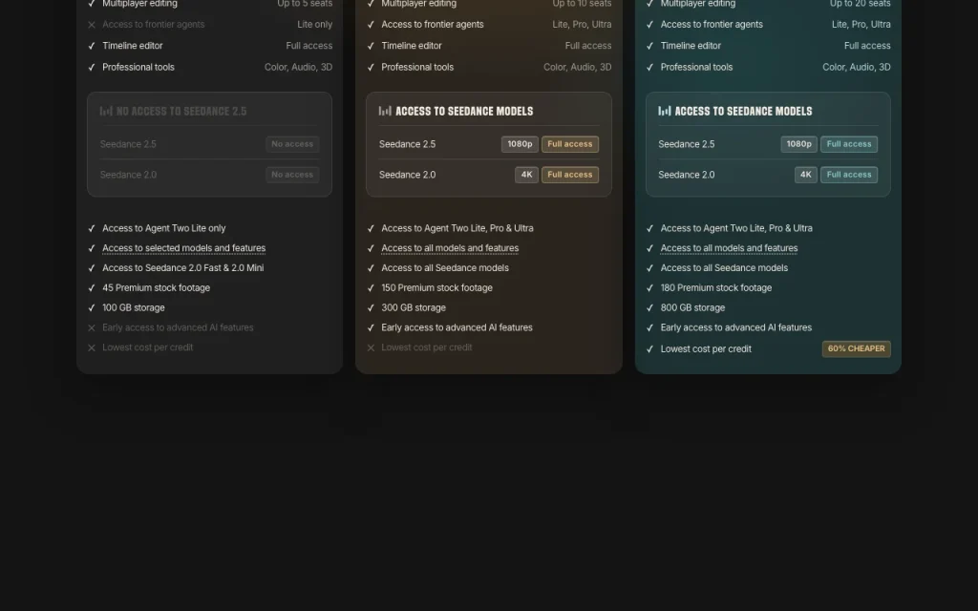Viewport: 978px width, 611px height.
Task: Open "Access to all models and features" link in teal card
Action: (729, 248)
